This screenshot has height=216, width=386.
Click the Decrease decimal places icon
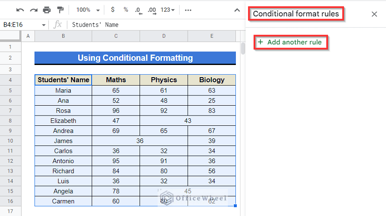(138, 10)
